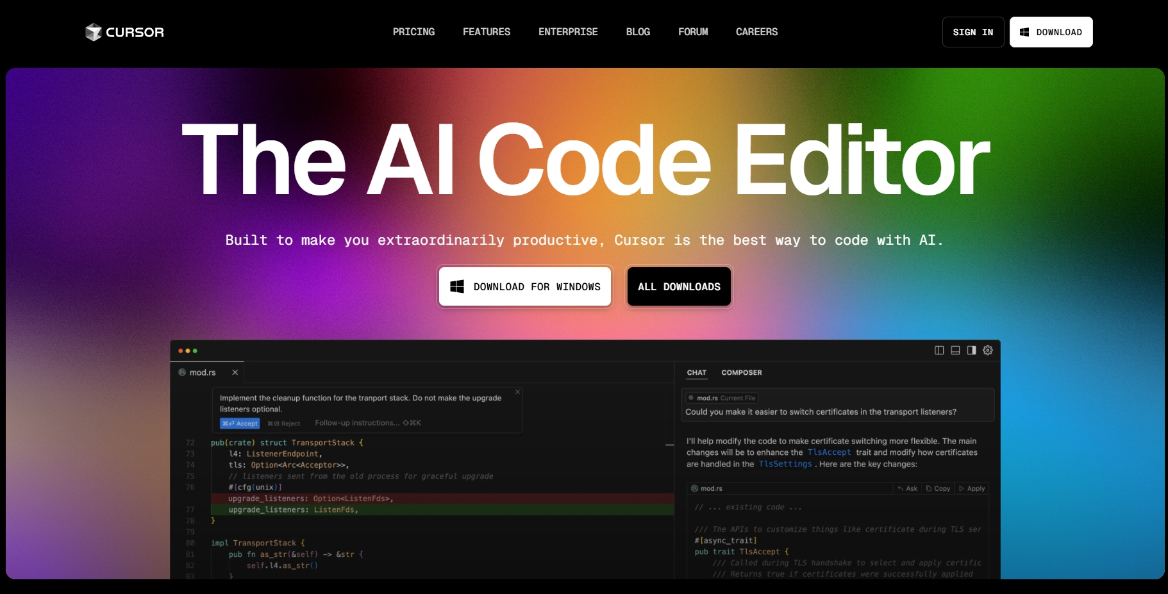The image size is (1168, 594).
Task: Click the '#[async_trait]' line
Action: (726, 540)
